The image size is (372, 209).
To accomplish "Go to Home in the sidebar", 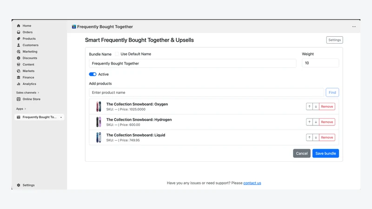I will click(x=27, y=26).
